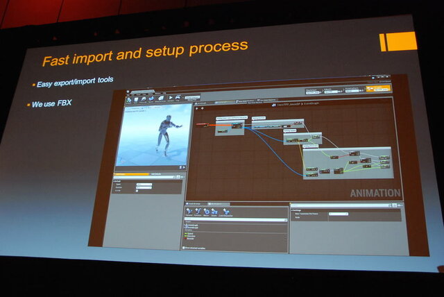Go back with graph navigation arrow
This screenshot has width=444, height=297.
click(x=197, y=108)
